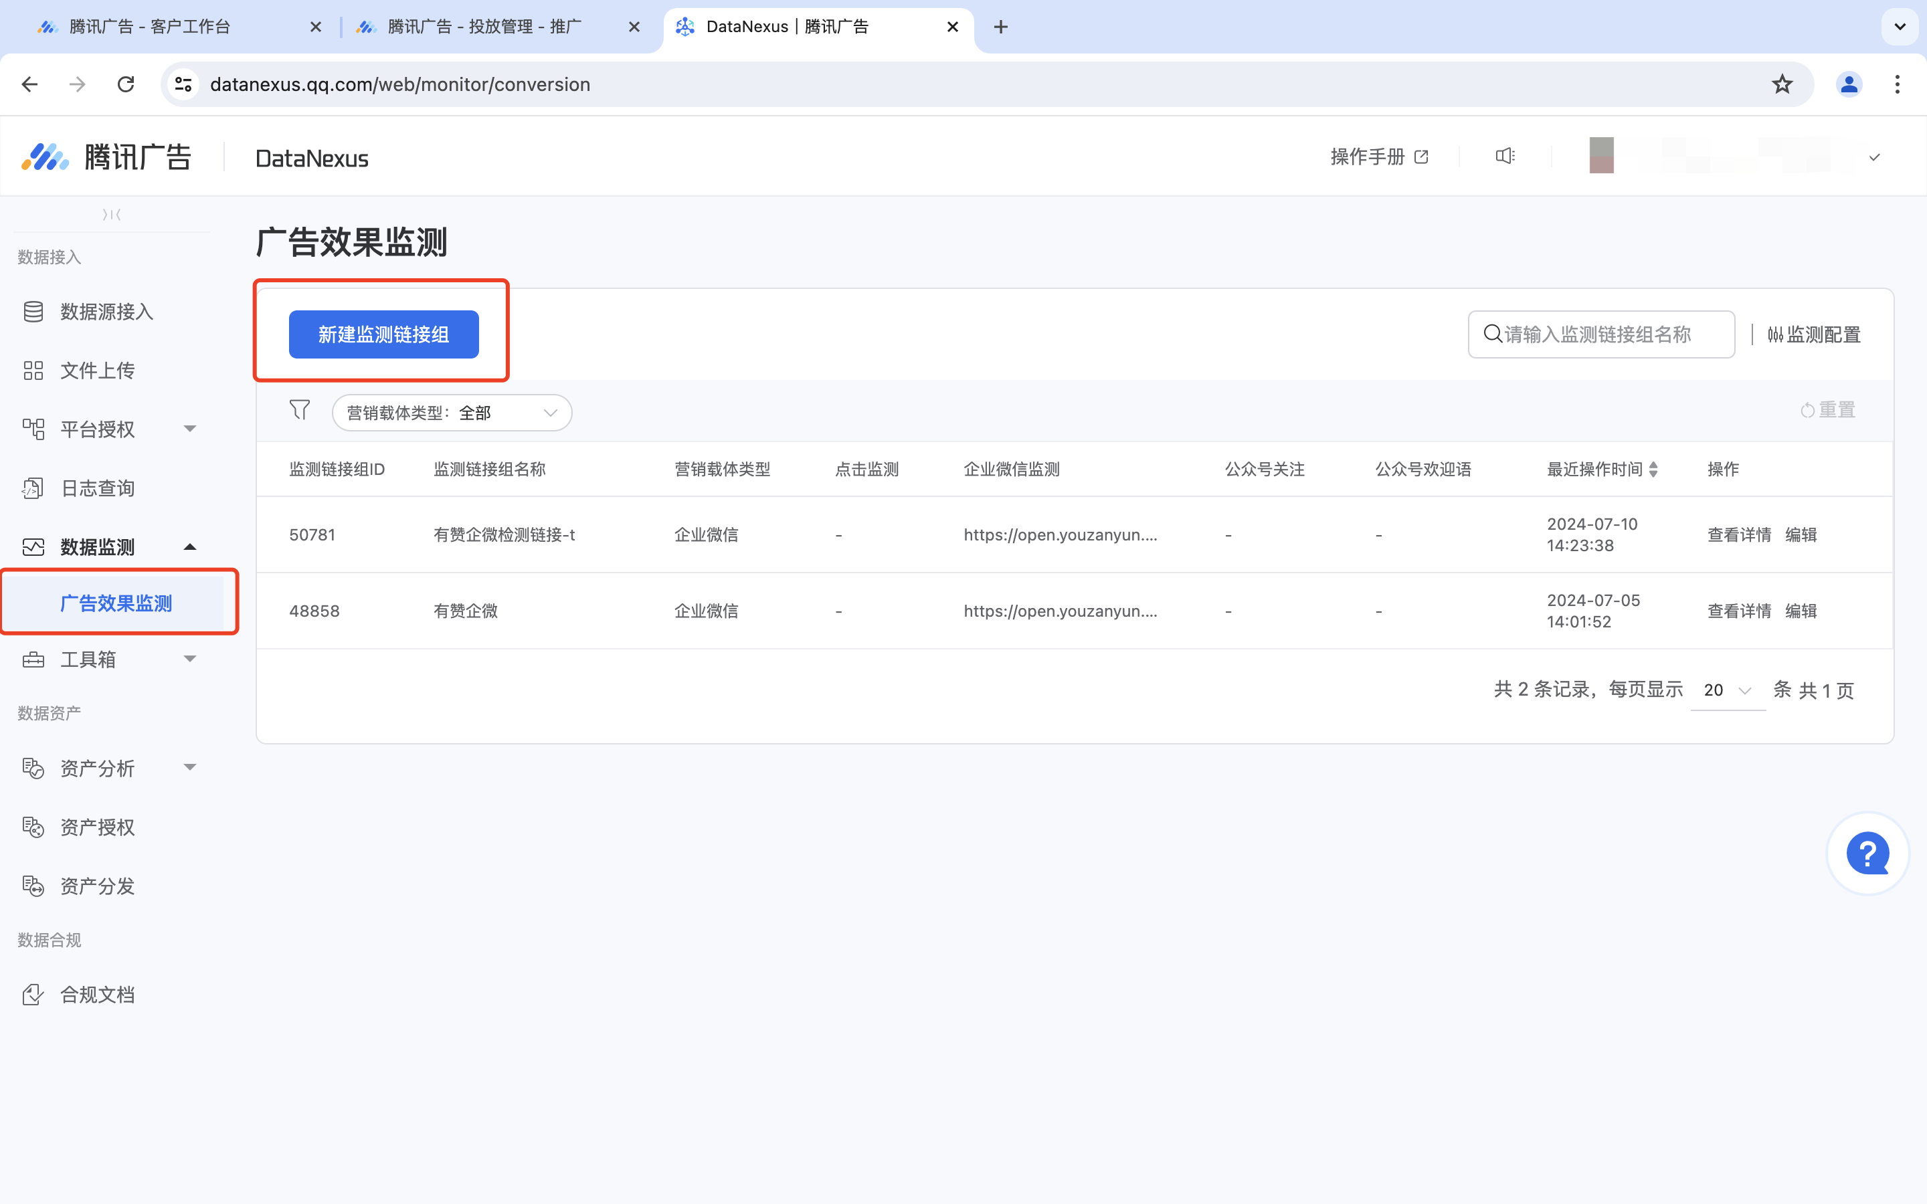Click the Tencent Ads logo
Image resolution: width=1927 pixels, height=1204 pixels.
click(106, 157)
